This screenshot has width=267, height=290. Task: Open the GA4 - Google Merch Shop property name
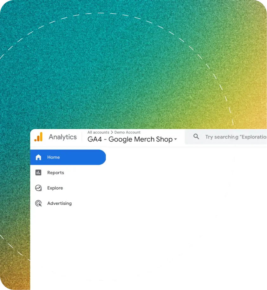[130, 139]
